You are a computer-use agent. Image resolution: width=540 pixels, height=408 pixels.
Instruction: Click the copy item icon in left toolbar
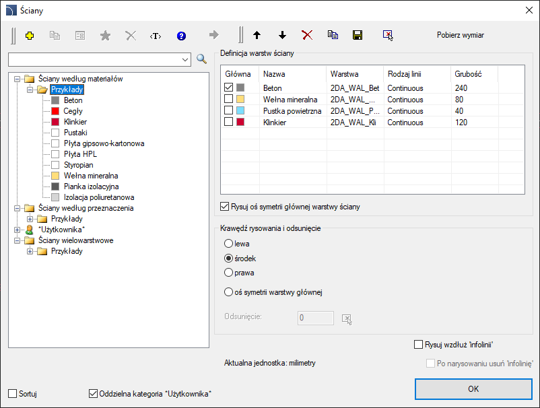tap(55, 36)
